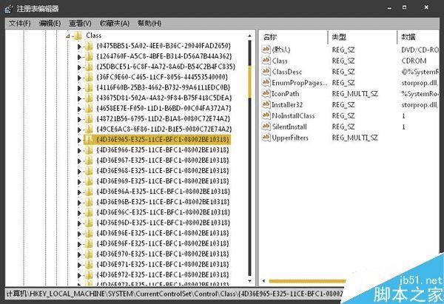Screen dimensions: 444x304
Task: Click folder icon of {4D36E96C-E325-11CE-BFC1-08002BE10318}
Action: point(89,212)
